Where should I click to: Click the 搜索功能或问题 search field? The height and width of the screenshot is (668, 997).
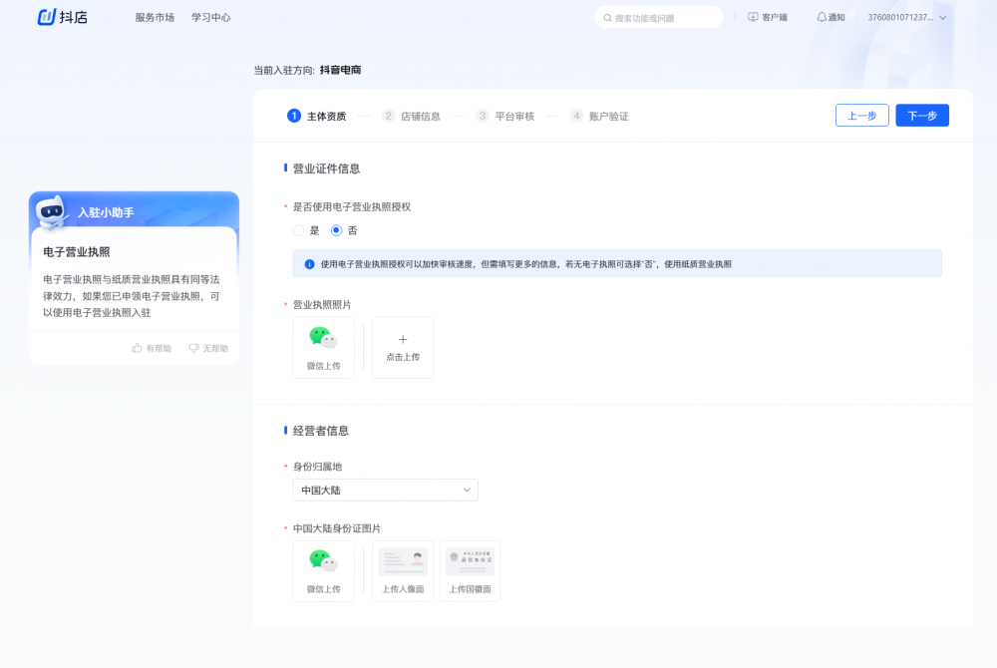665,17
